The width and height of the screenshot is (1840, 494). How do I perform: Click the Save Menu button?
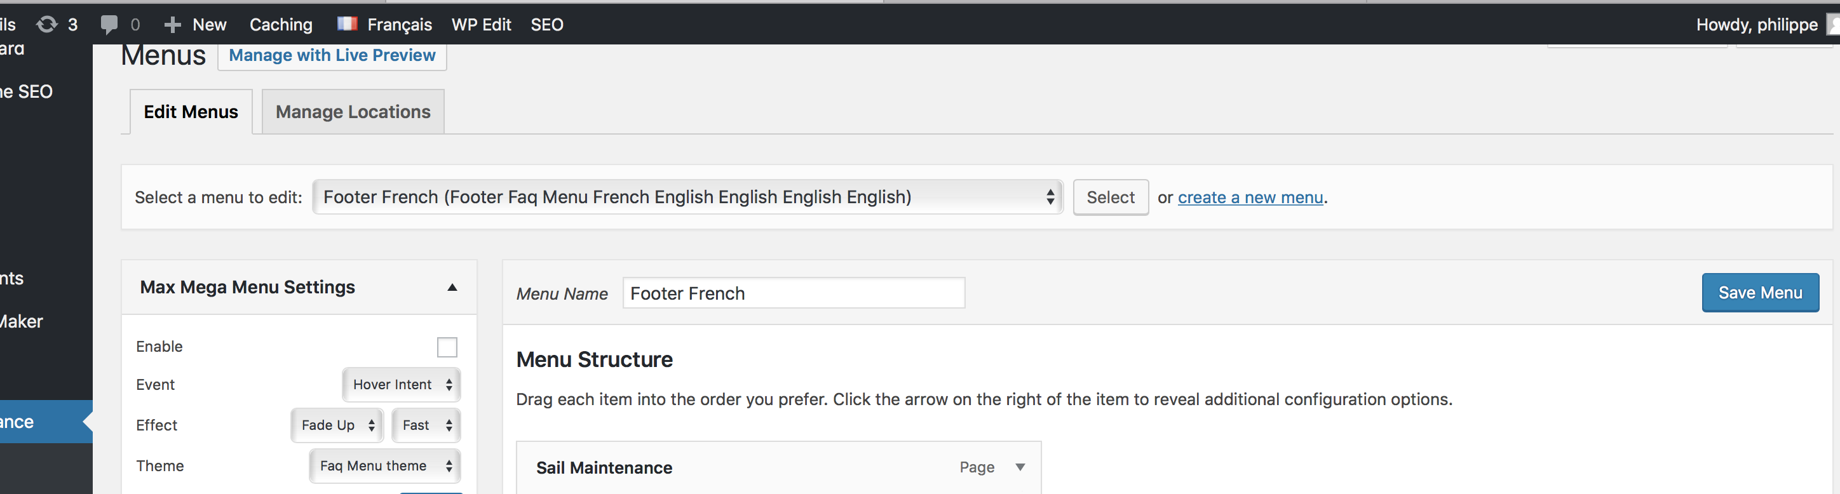pyautogui.click(x=1760, y=293)
